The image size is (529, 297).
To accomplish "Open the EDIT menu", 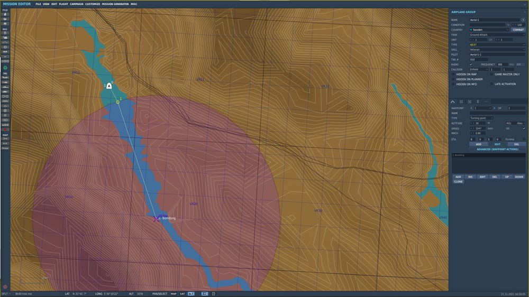I will pos(54,4).
